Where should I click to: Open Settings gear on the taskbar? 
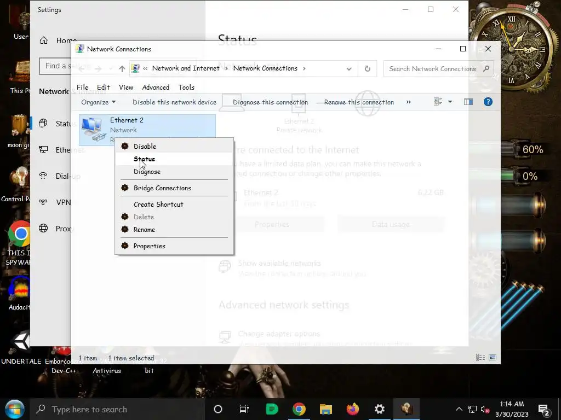[379, 409]
